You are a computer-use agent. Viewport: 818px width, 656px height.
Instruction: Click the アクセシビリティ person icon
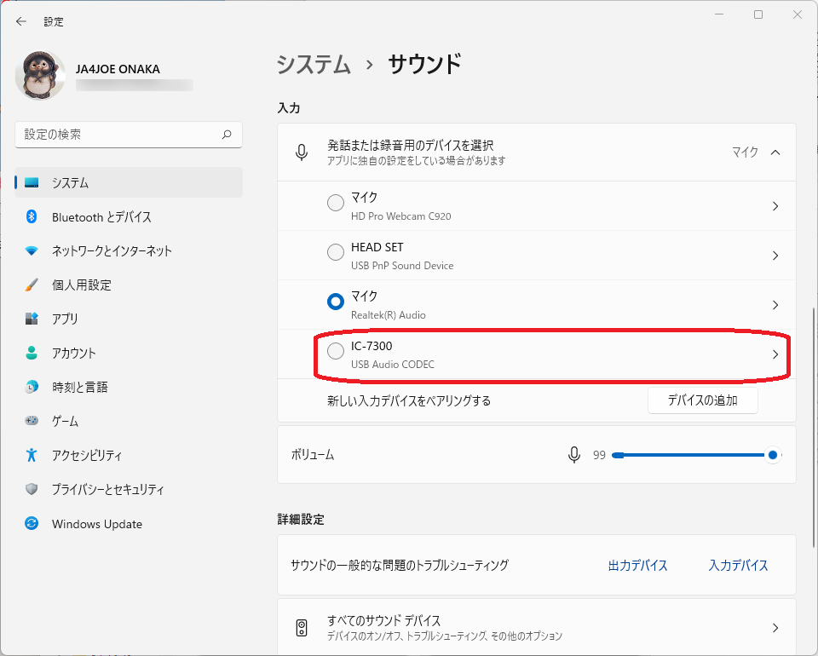pos(32,455)
